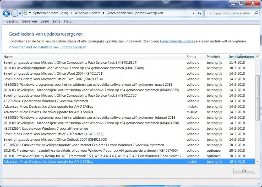Click the Forward navigation arrow button
262x187 pixels.
coord(14,13)
